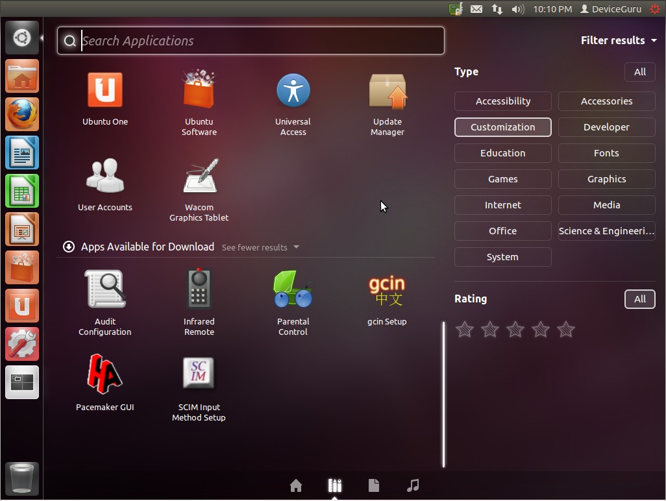Open Workspace Switcher from the launcher
The width and height of the screenshot is (666, 501).
(22, 382)
